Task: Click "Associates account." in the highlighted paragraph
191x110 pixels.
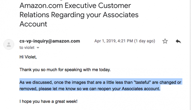Action: 141,89
